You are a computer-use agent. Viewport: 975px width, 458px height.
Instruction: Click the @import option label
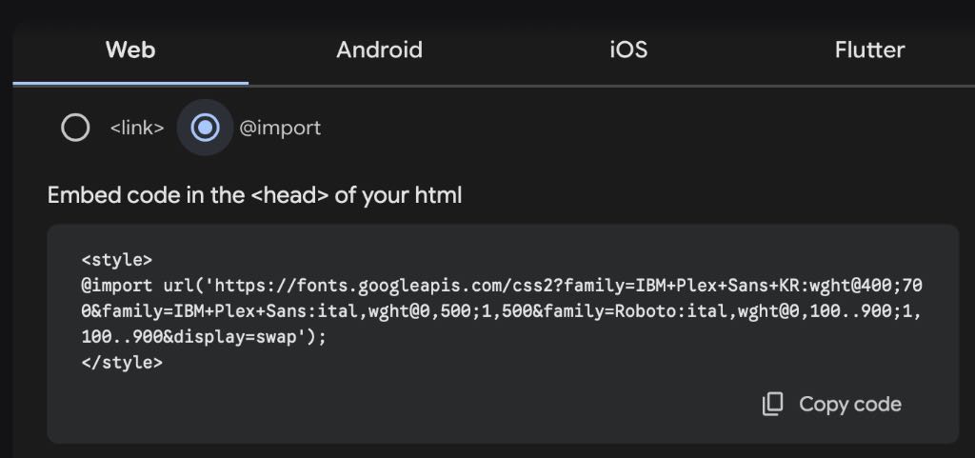pyautogui.click(x=280, y=128)
